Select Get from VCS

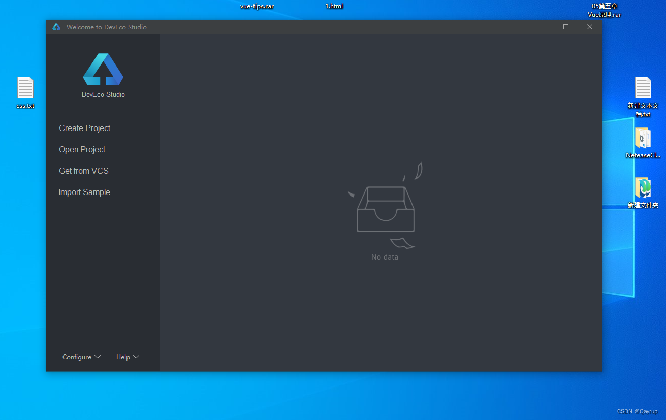[x=84, y=171]
